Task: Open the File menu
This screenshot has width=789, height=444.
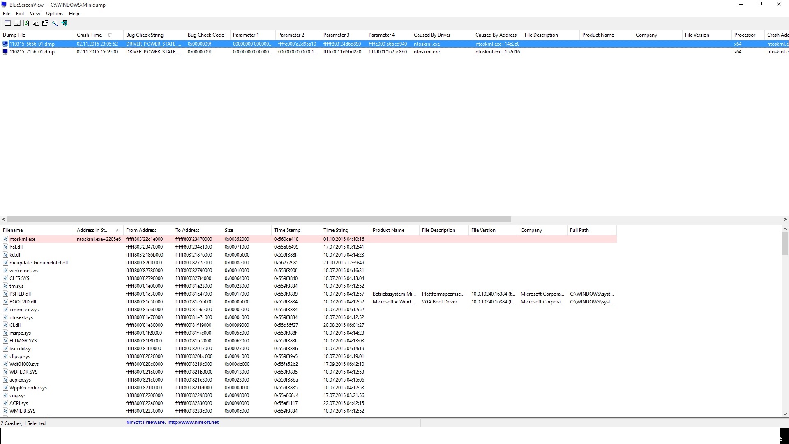Action: coord(7,14)
